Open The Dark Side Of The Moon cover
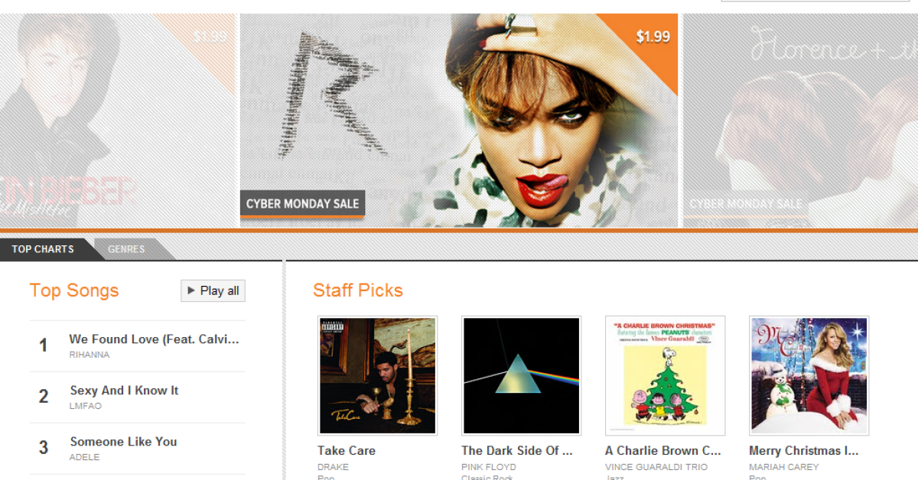The width and height of the screenshot is (918, 480). pos(521,375)
